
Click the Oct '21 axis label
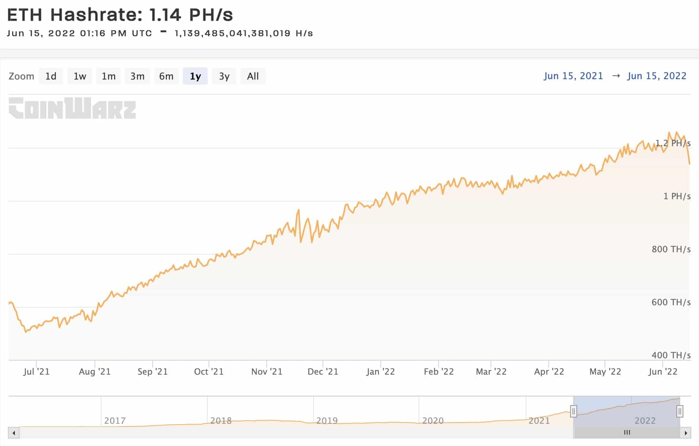209,372
